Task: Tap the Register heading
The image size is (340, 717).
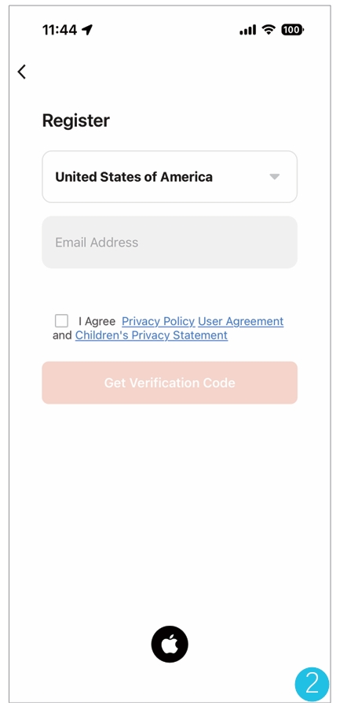Action: 75,120
